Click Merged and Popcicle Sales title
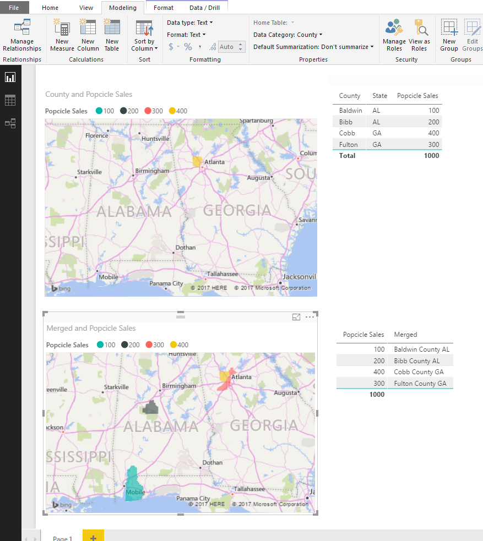This screenshot has height=541, width=483. click(91, 328)
